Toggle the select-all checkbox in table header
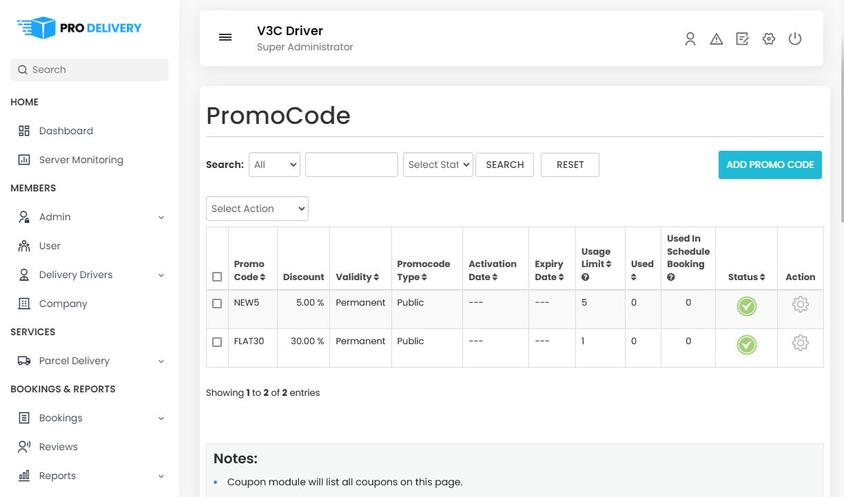The width and height of the screenshot is (844, 497). (217, 277)
